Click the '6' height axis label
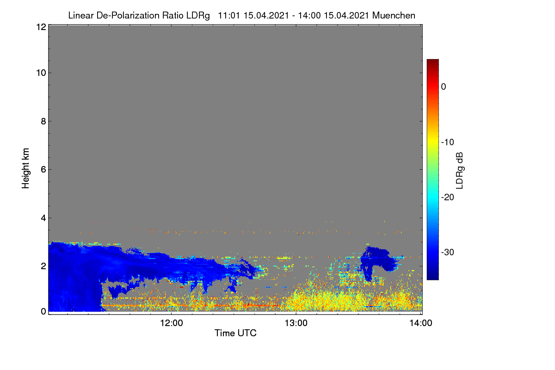The image size is (555, 370). (43, 169)
